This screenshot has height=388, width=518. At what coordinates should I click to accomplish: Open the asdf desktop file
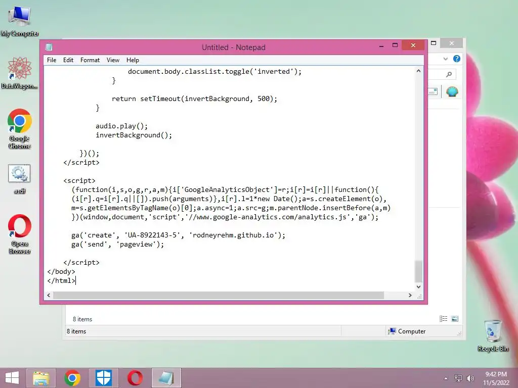20,178
